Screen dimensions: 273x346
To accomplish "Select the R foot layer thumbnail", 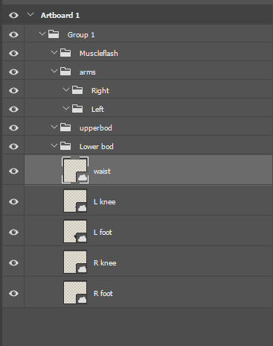I will [75, 292].
